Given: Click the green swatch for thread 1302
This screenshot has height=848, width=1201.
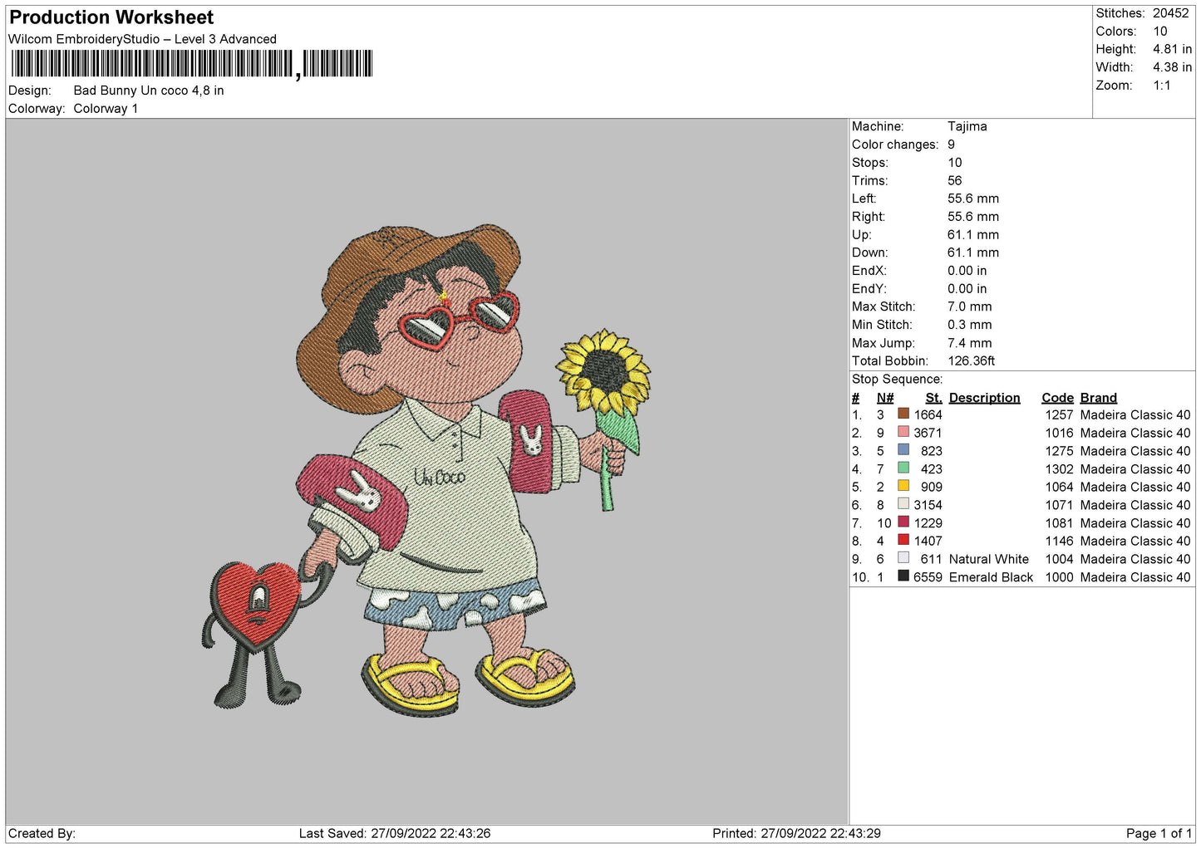Looking at the screenshot, I should click(903, 468).
